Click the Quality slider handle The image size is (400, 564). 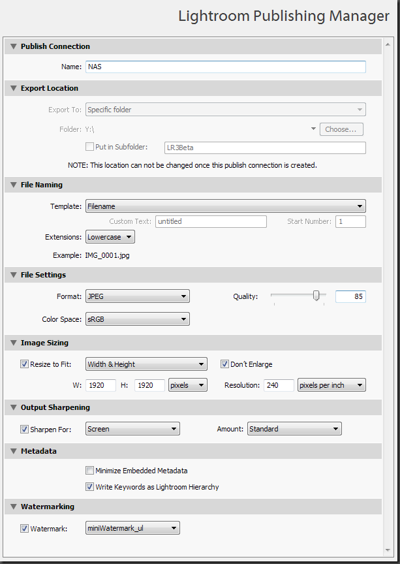click(x=316, y=296)
